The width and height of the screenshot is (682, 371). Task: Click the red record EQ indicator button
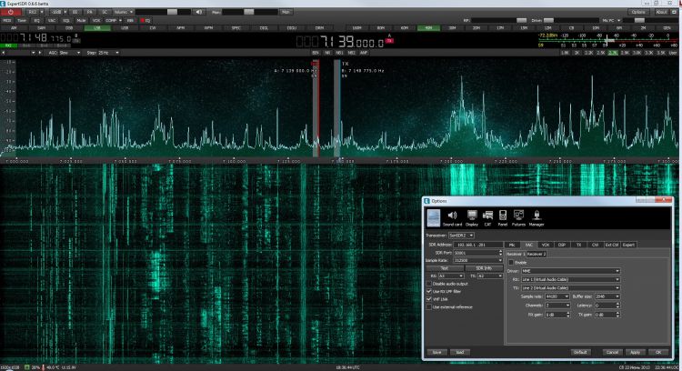[x=145, y=20]
